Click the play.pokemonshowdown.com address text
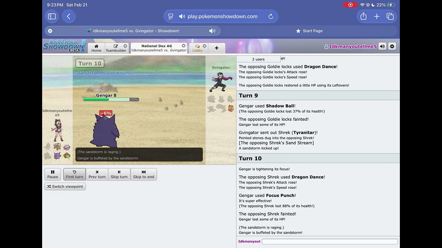Screen dimensions: 442x248 [222, 17]
